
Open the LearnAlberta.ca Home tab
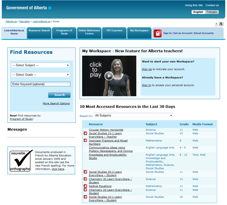(14, 33)
